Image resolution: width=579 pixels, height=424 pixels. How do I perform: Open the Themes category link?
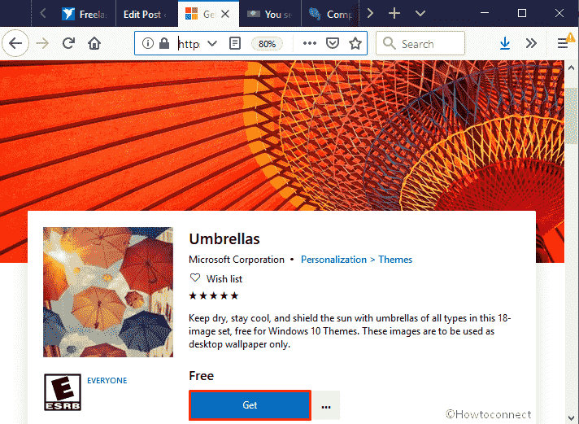click(x=395, y=260)
